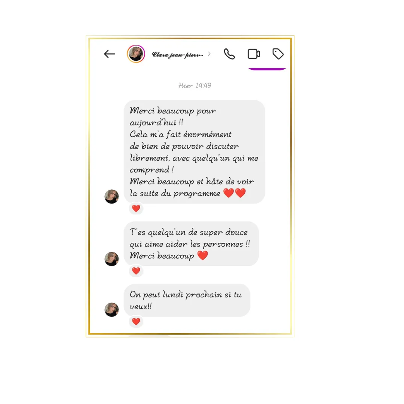Click the two red hearts ending first message

click(235, 193)
